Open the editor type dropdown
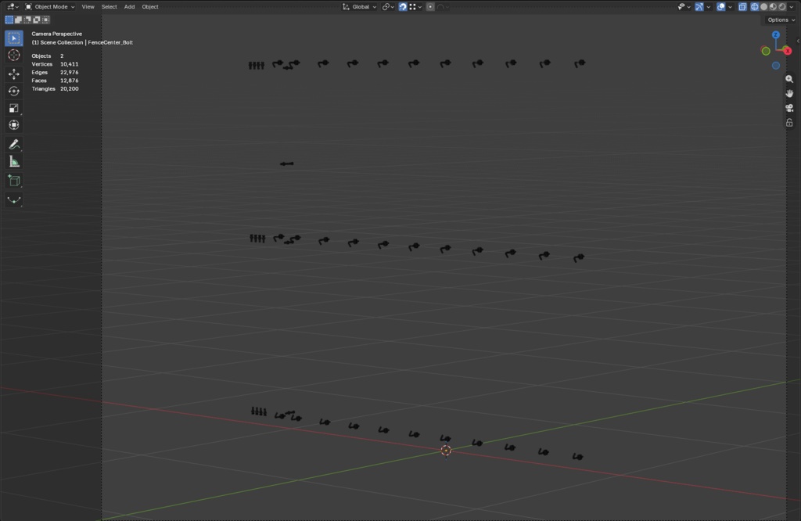 tap(13, 6)
